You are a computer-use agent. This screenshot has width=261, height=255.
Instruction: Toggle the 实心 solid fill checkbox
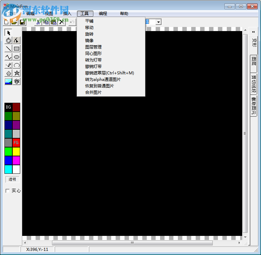click(8, 191)
